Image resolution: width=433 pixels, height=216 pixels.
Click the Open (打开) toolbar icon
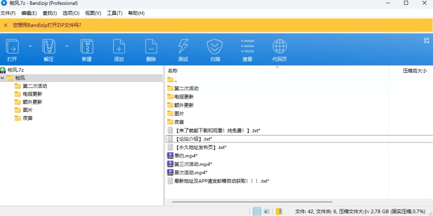[x=12, y=46]
